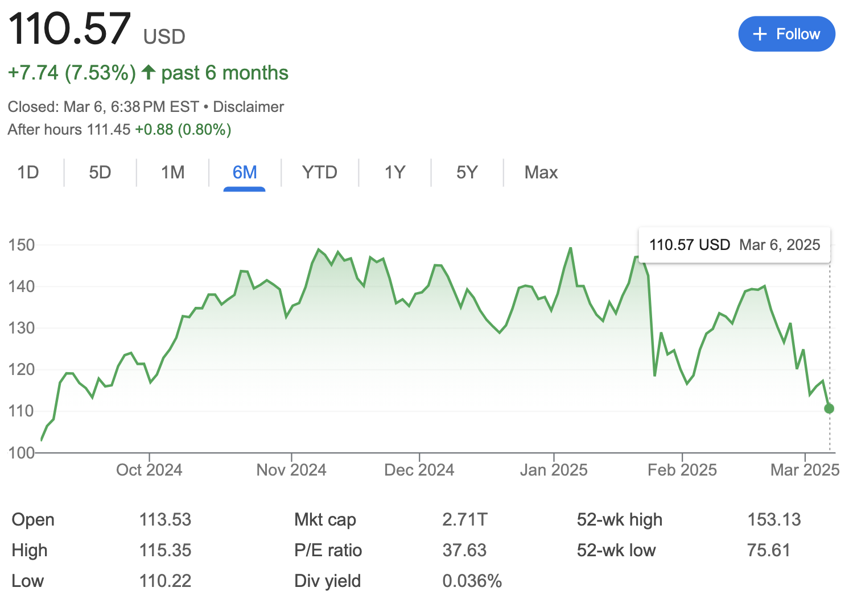
Task: Click the 52-wk high value 153.13
Action: [x=774, y=519]
